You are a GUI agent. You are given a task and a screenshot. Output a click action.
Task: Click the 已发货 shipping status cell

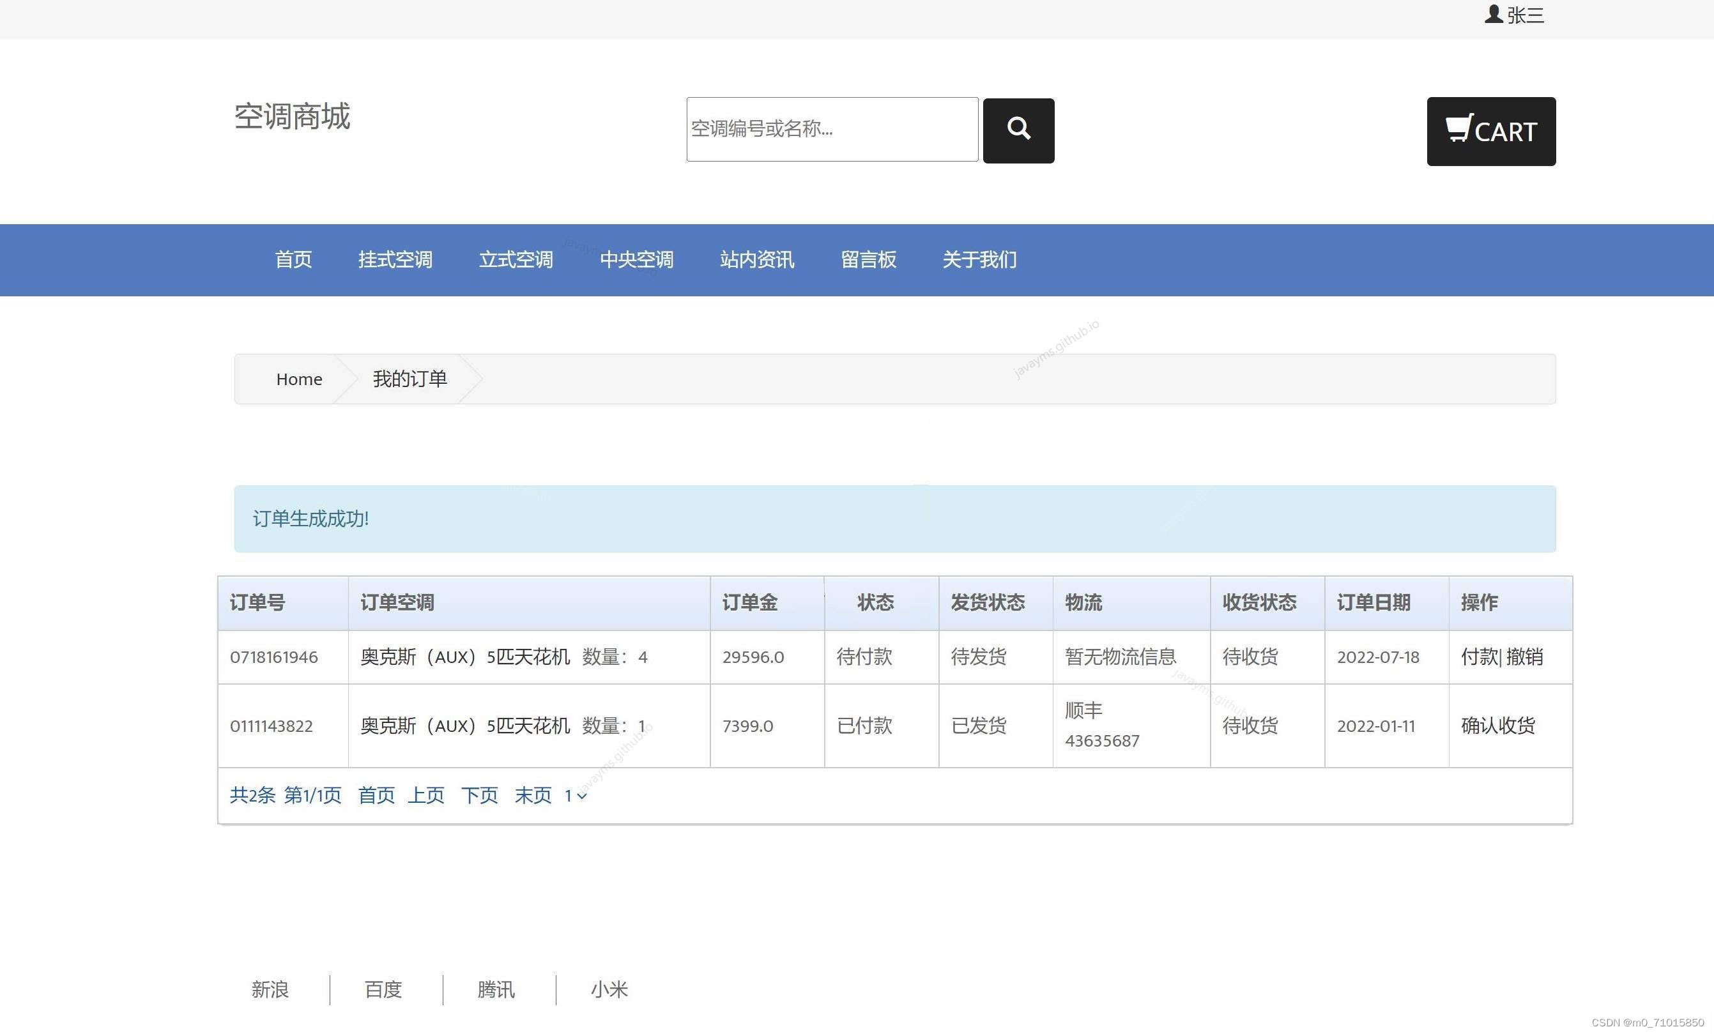(x=995, y=726)
